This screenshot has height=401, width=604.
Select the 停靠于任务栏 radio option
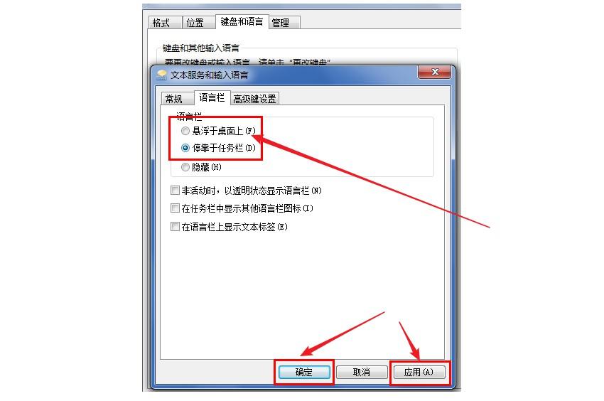click(x=185, y=148)
